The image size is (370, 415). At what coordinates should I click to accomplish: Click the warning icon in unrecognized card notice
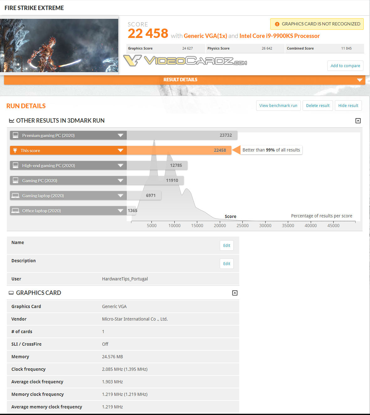[x=277, y=24]
